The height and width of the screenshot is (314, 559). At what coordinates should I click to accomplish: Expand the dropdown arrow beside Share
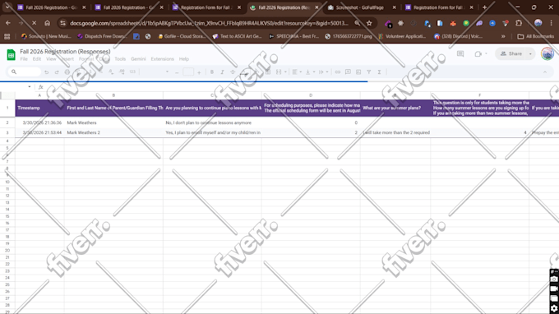530,53
